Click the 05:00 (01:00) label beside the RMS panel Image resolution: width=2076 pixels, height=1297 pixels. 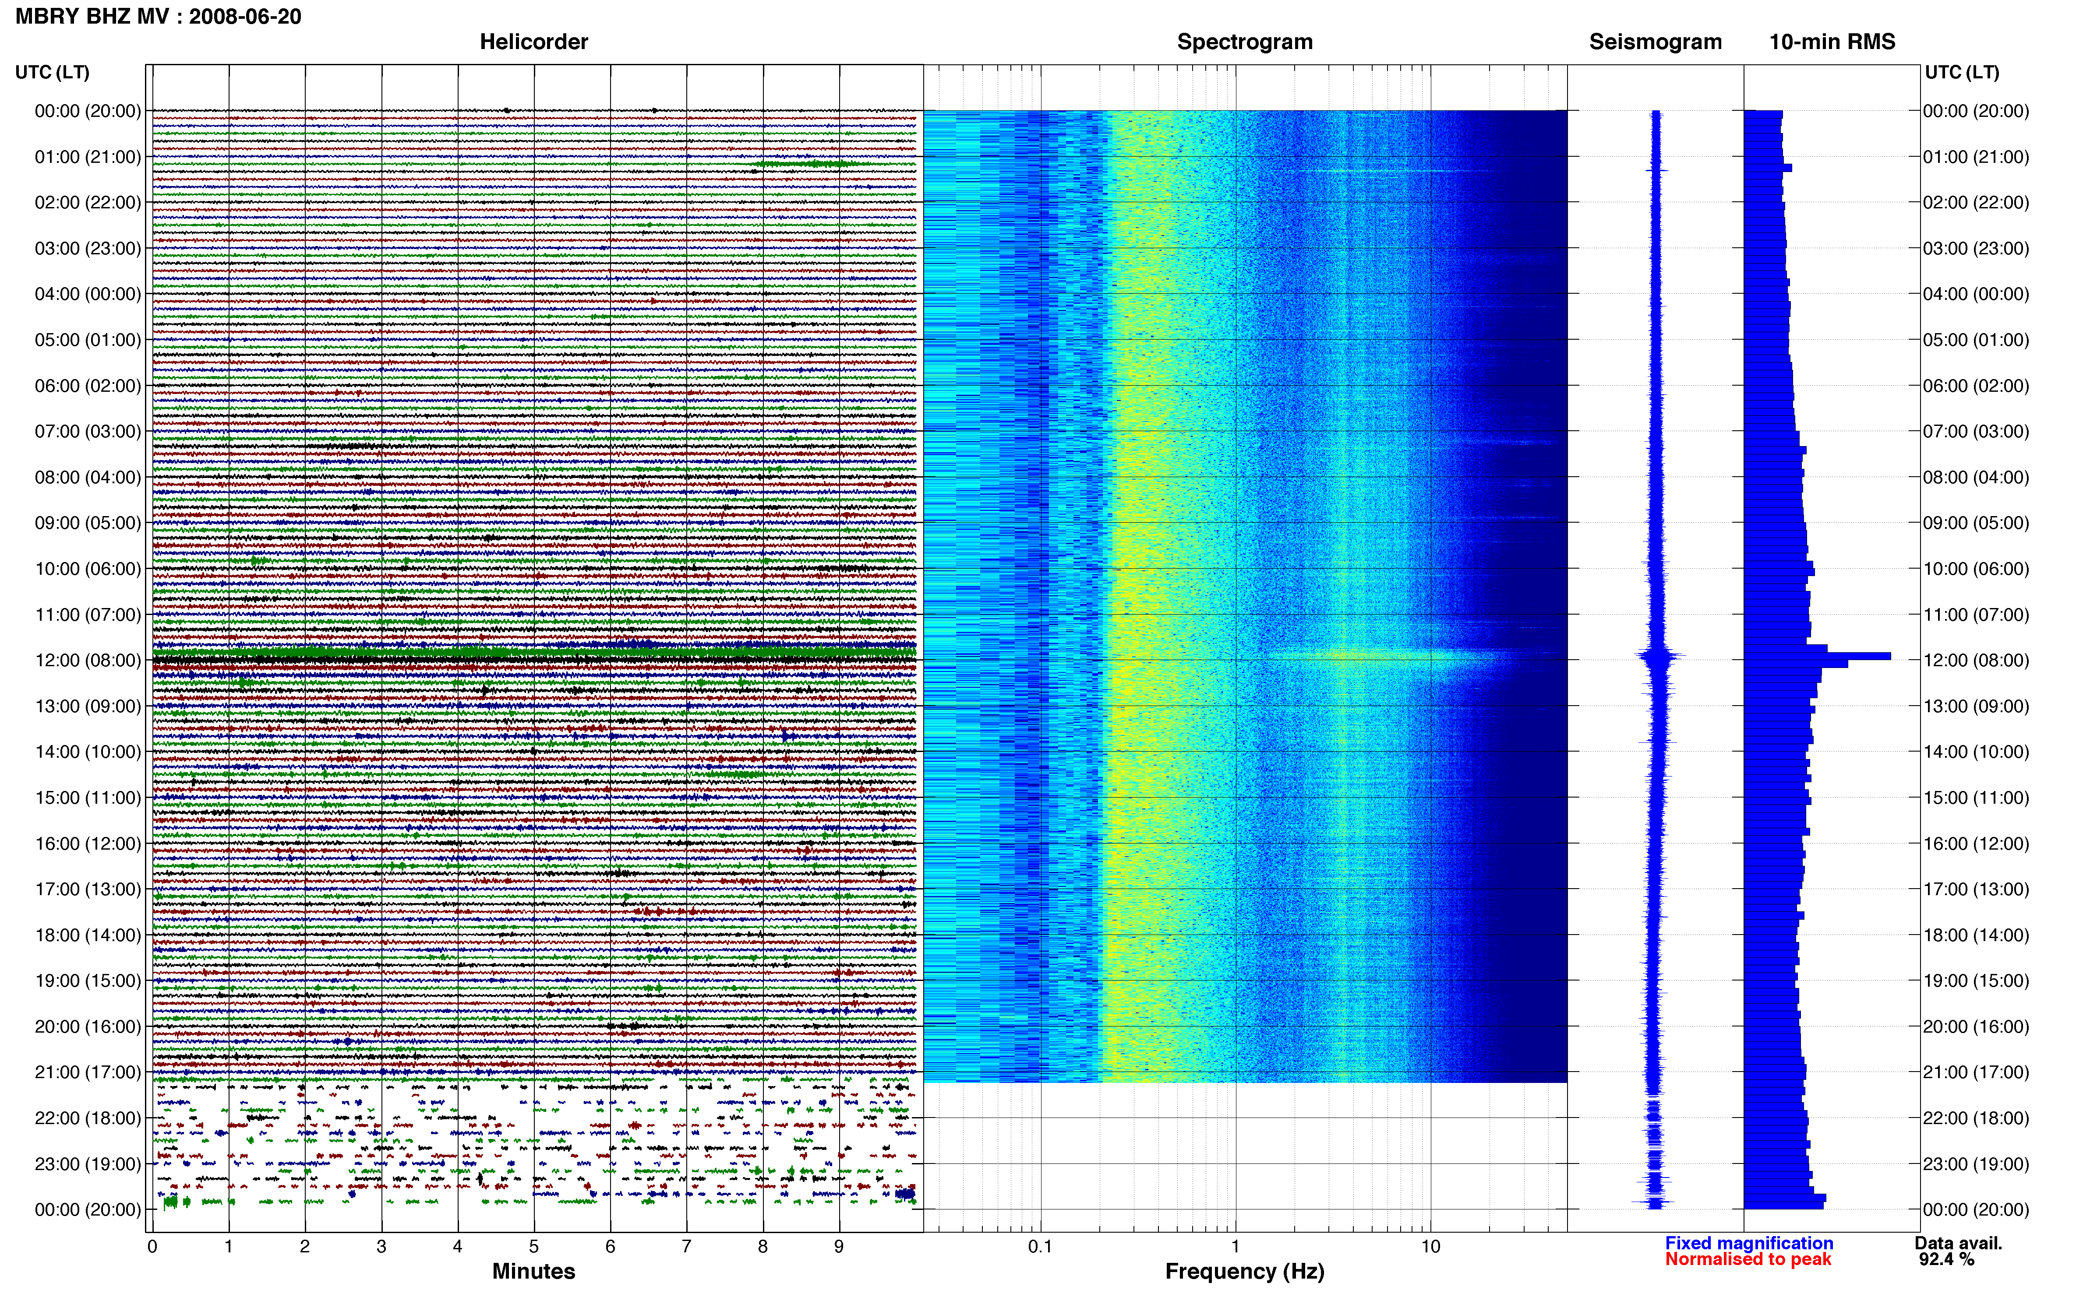pyautogui.click(x=1976, y=340)
